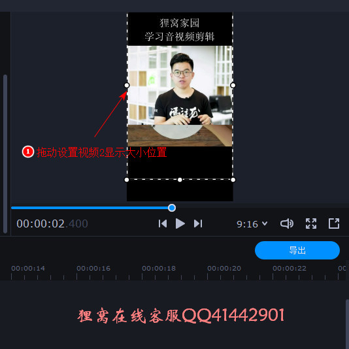The width and height of the screenshot is (349, 349).
Task: Click the timeline vertical scrollbar at right
Action: click(x=347, y=324)
